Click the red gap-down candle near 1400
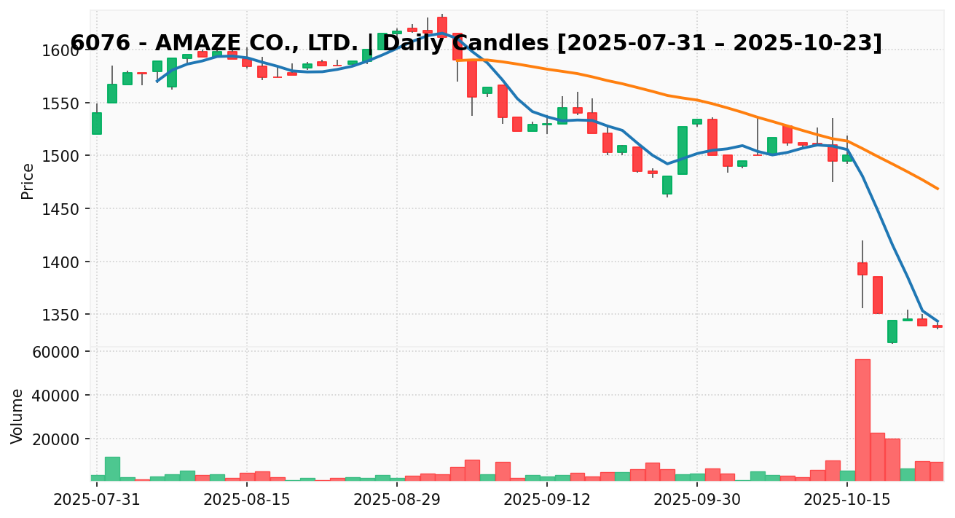955x518 pixels. pos(862,269)
